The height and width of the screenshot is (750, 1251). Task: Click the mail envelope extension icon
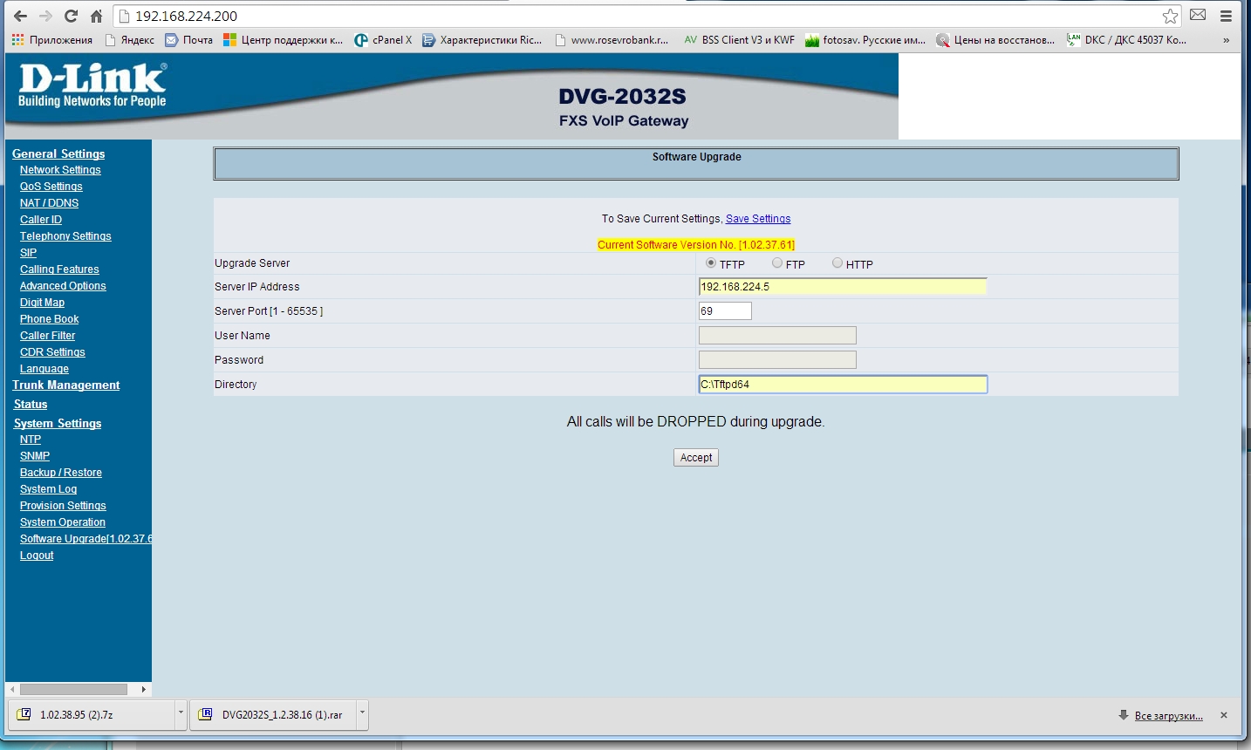click(x=1198, y=16)
